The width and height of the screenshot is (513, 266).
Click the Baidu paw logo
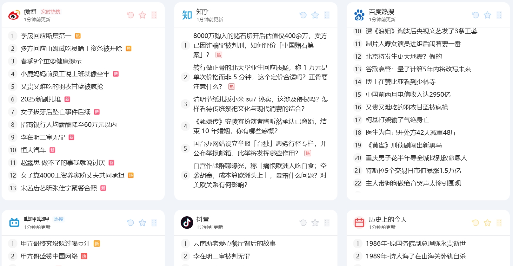[x=359, y=15]
